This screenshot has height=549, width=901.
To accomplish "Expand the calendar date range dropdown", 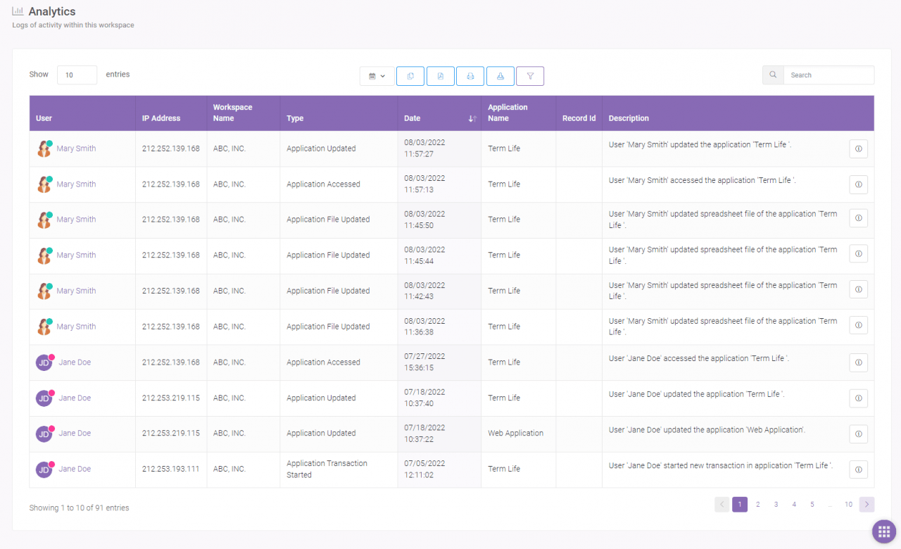I will click(377, 76).
